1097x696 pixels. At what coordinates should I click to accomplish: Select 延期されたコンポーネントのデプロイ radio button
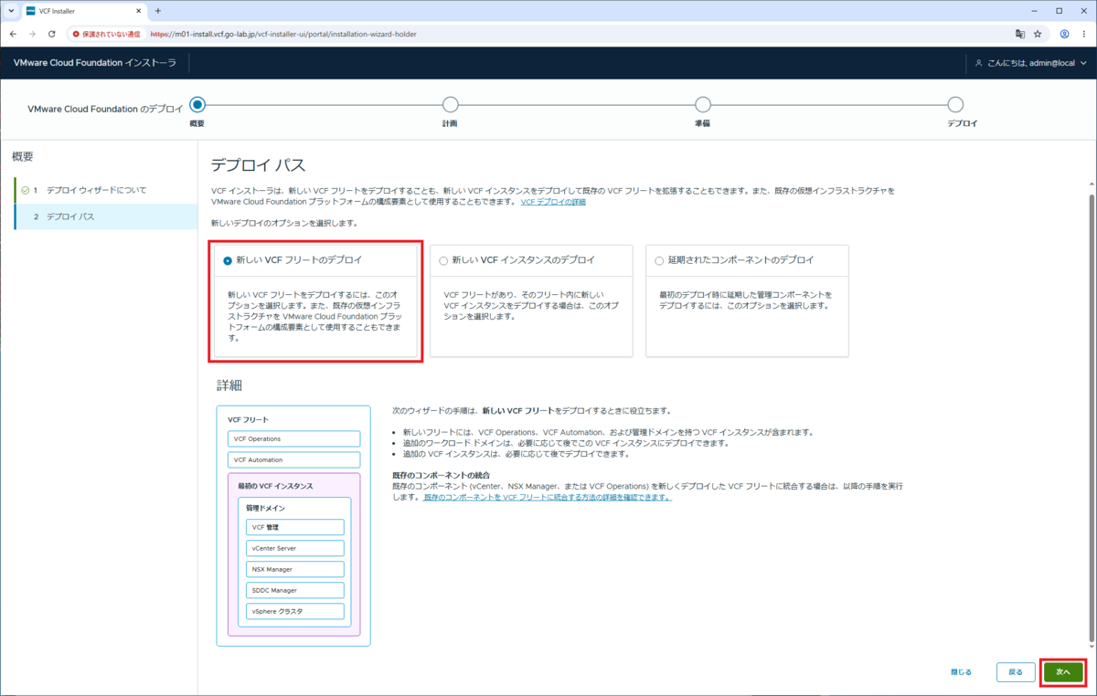tap(659, 260)
